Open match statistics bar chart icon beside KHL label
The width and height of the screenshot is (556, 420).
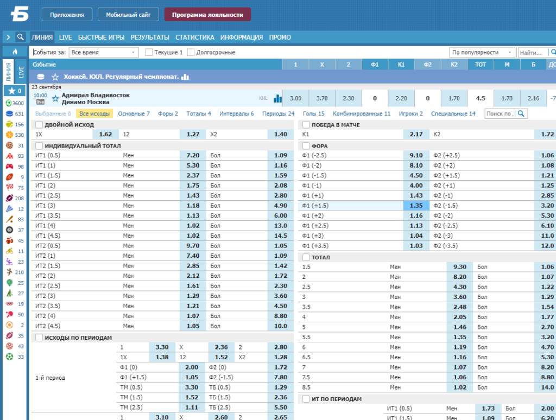(x=277, y=98)
